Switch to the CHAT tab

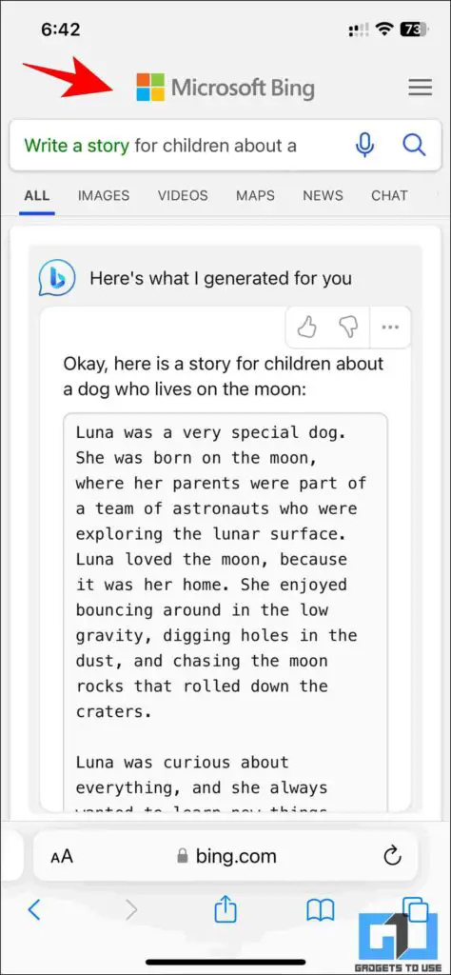[x=389, y=195]
